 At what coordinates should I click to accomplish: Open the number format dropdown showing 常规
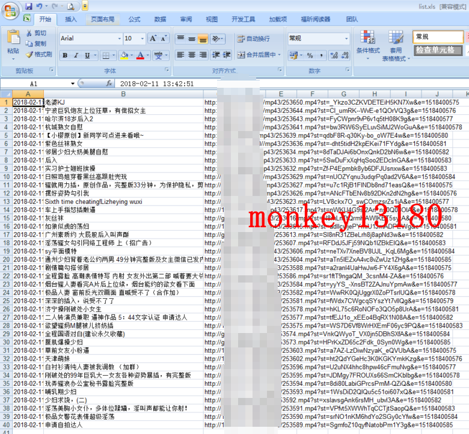click(x=346, y=38)
